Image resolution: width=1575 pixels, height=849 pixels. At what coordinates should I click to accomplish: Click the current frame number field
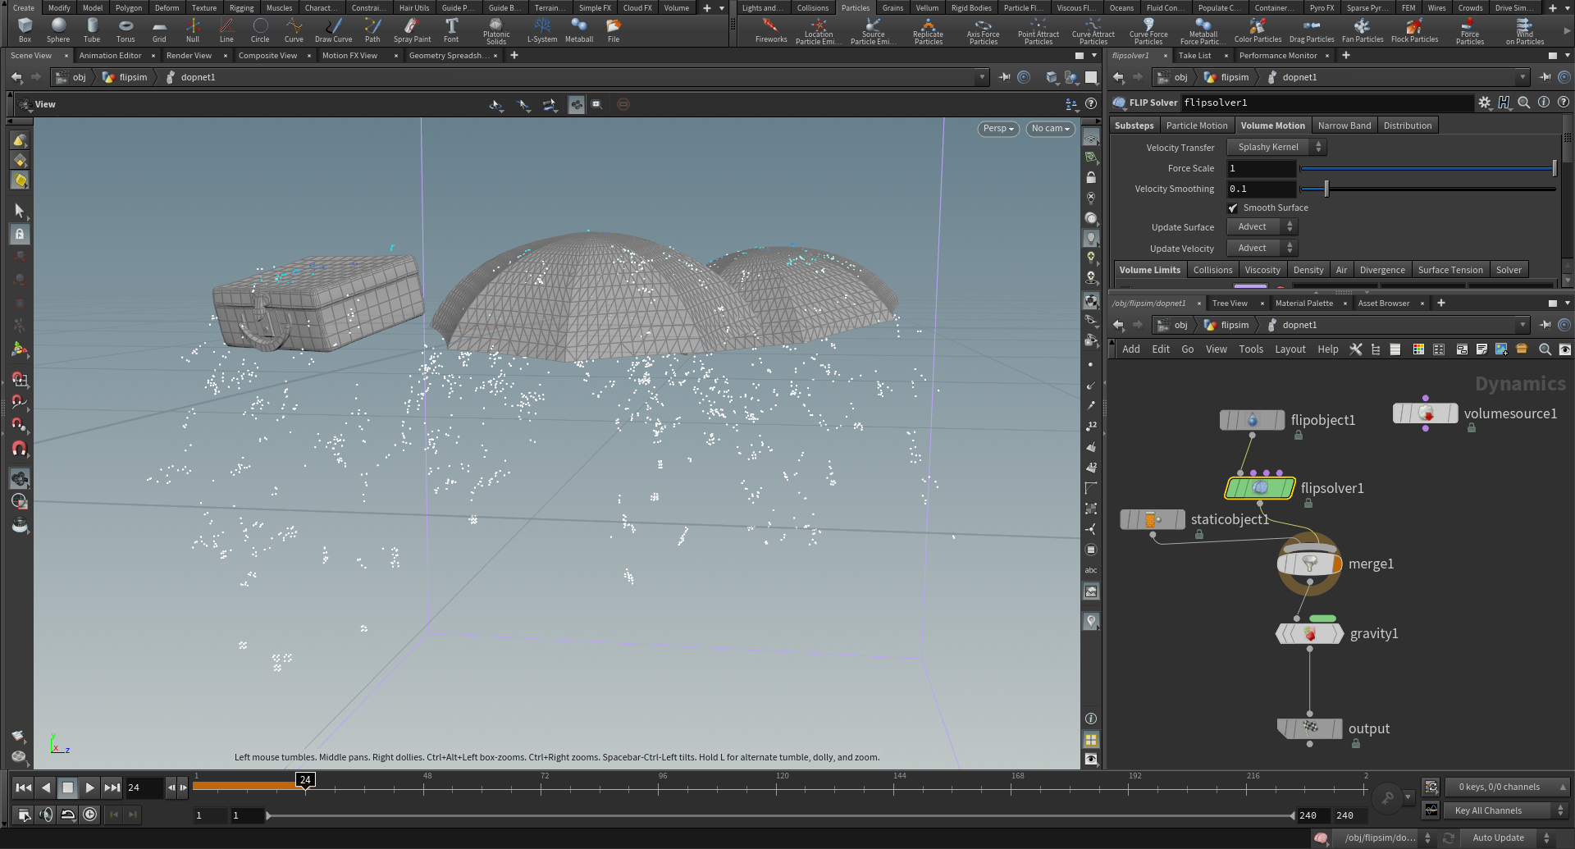[x=144, y=787]
